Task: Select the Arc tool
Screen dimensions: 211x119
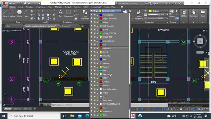Action: [x=26, y=14]
